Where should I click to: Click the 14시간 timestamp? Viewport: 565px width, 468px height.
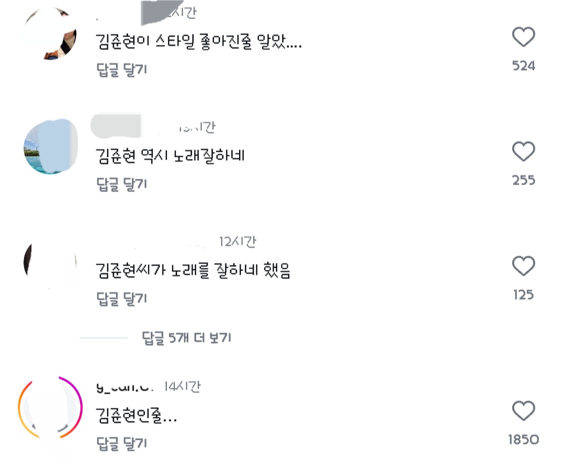(182, 387)
